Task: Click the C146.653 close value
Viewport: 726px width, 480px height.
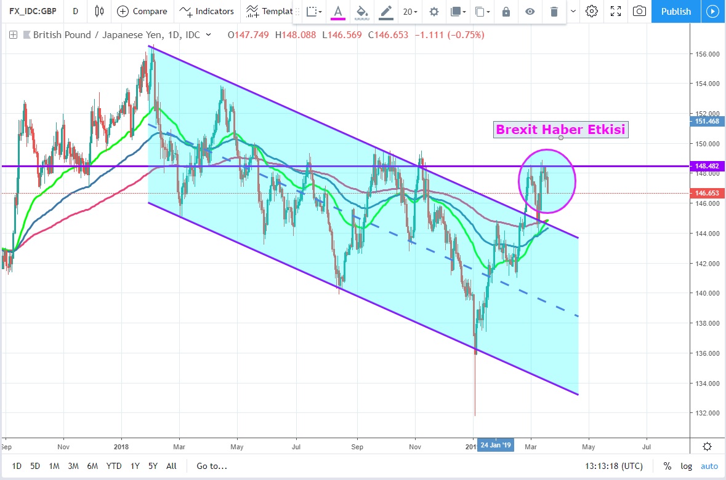Action: pos(388,34)
